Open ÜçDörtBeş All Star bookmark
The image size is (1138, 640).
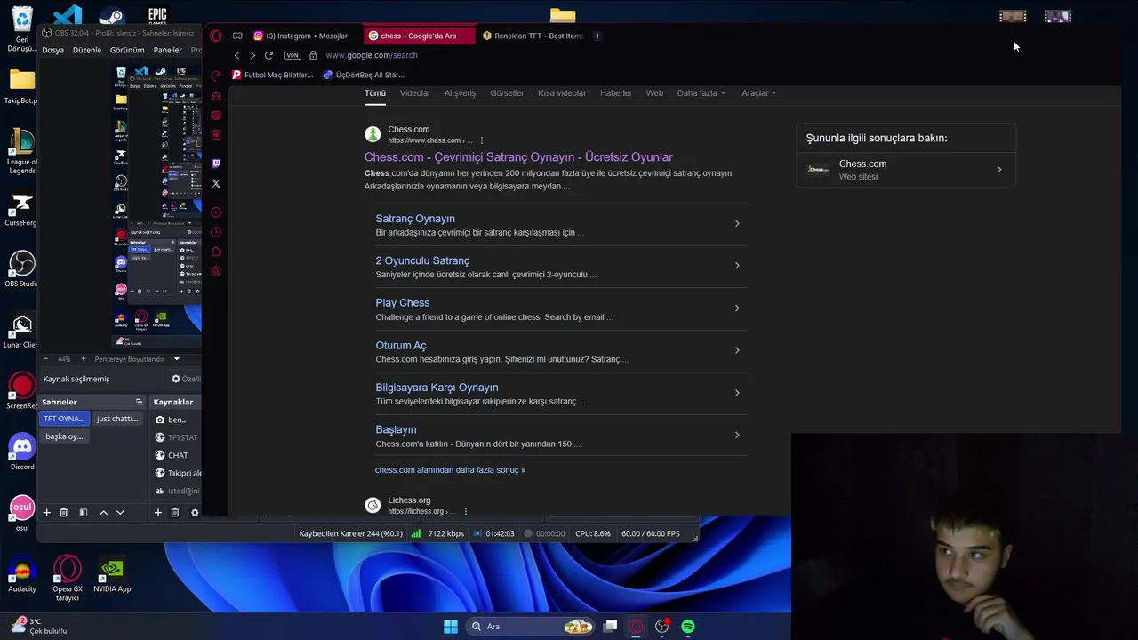point(365,75)
